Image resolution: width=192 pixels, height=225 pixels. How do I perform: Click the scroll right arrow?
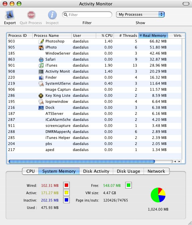point(179,161)
